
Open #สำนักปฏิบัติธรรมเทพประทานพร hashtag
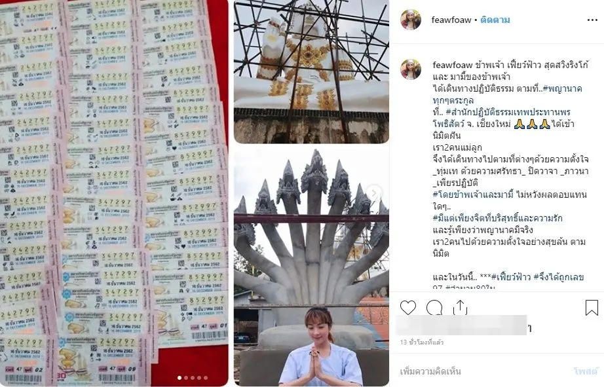(x=508, y=113)
